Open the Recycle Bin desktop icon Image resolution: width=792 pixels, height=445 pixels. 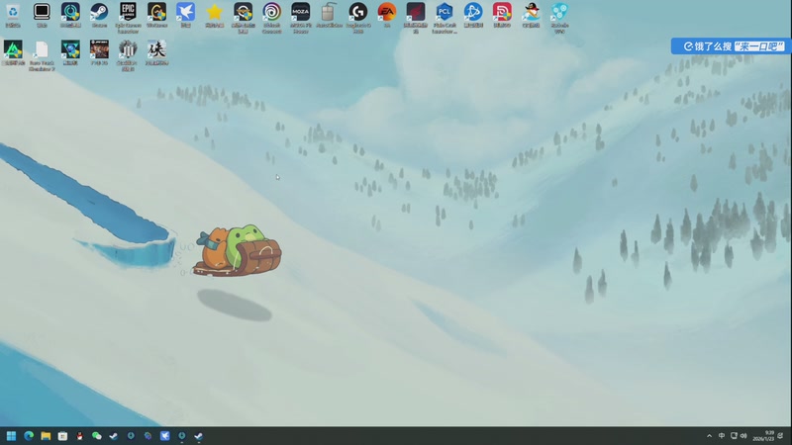click(x=13, y=15)
